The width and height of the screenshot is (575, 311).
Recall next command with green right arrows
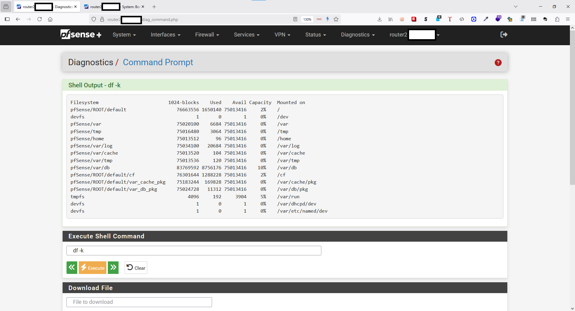pos(113,268)
